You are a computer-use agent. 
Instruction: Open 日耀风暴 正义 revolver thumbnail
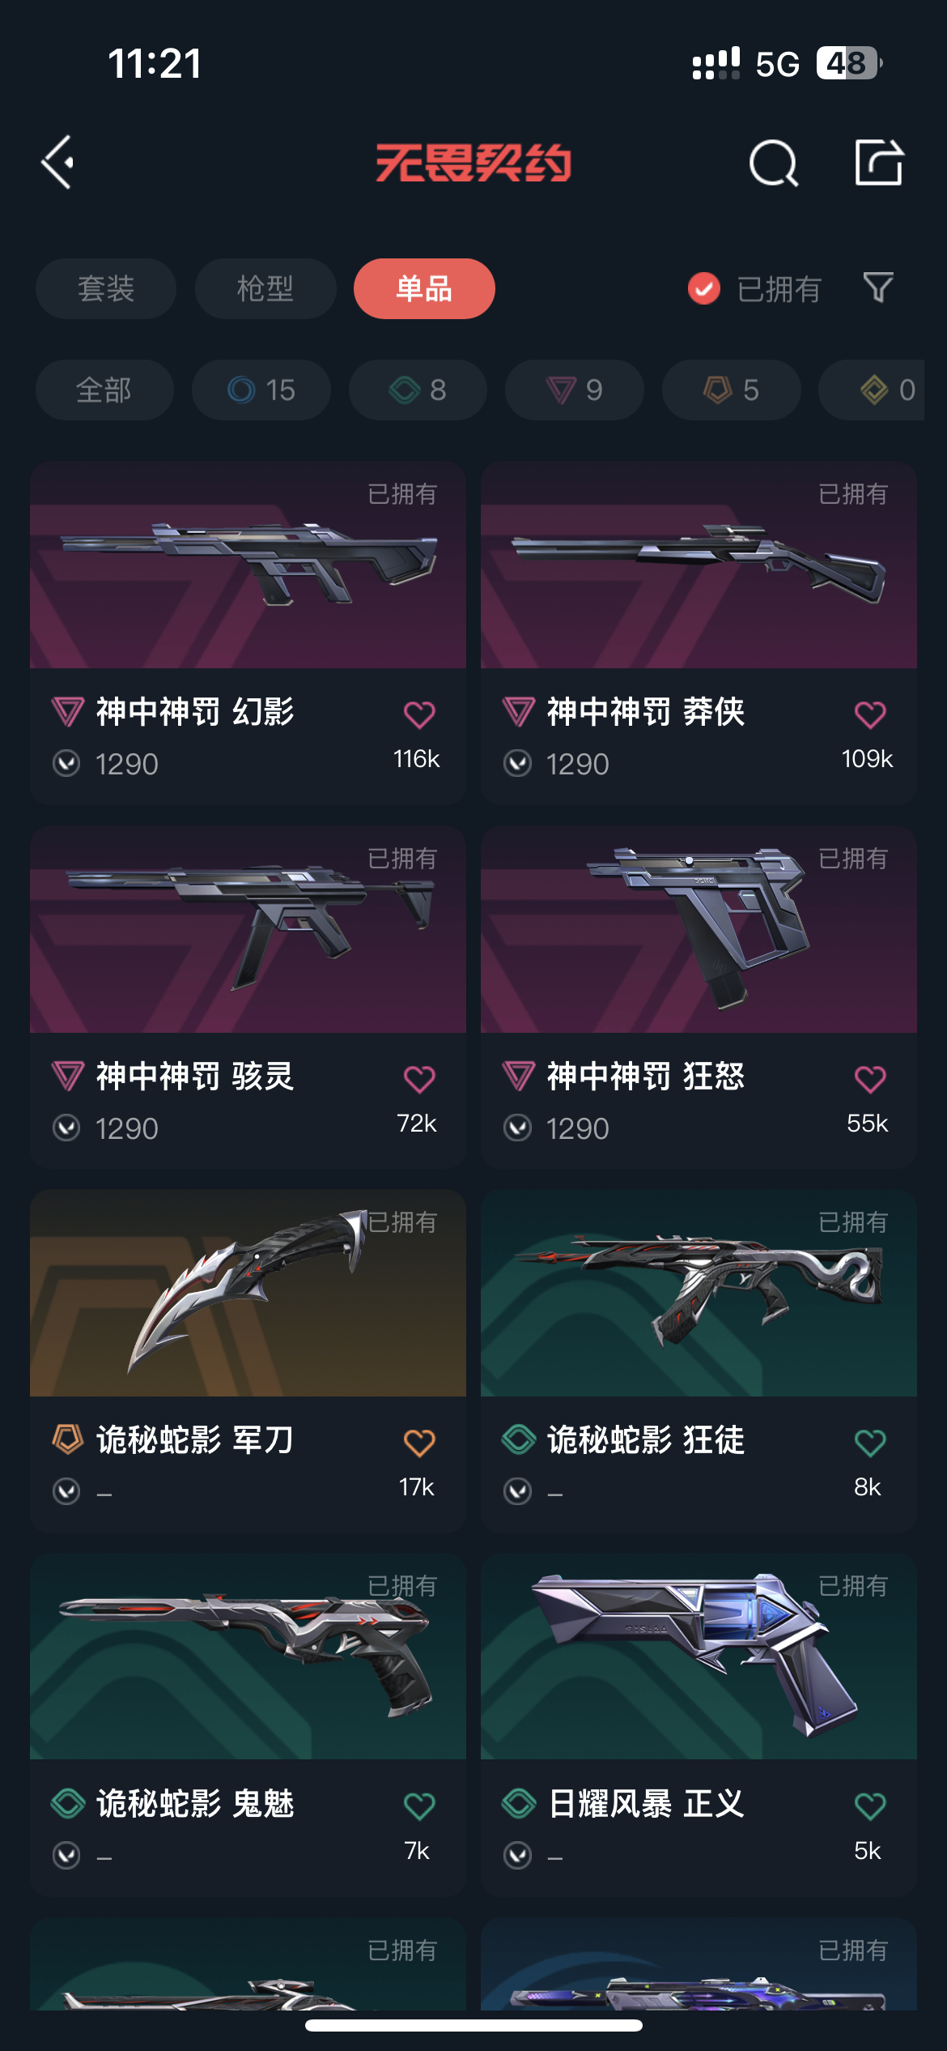point(699,1657)
